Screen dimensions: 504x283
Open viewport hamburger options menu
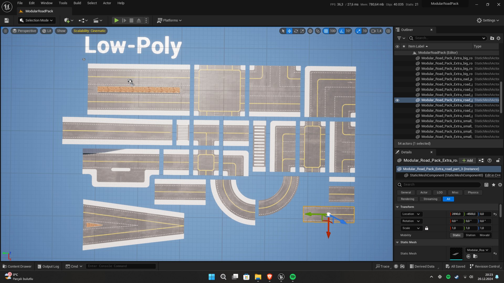tap(5, 31)
